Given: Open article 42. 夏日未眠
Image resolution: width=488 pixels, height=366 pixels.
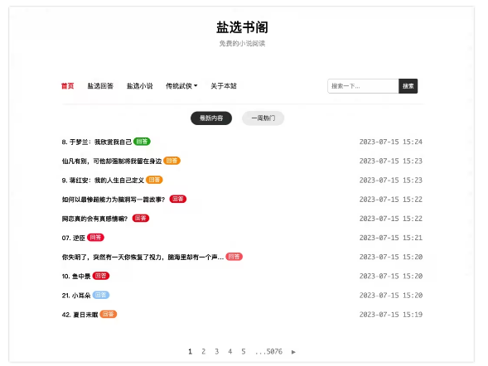Looking at the screenshot, I should coord(80,315).
